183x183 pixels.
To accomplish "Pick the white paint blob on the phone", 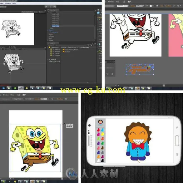I will point(99,161).
